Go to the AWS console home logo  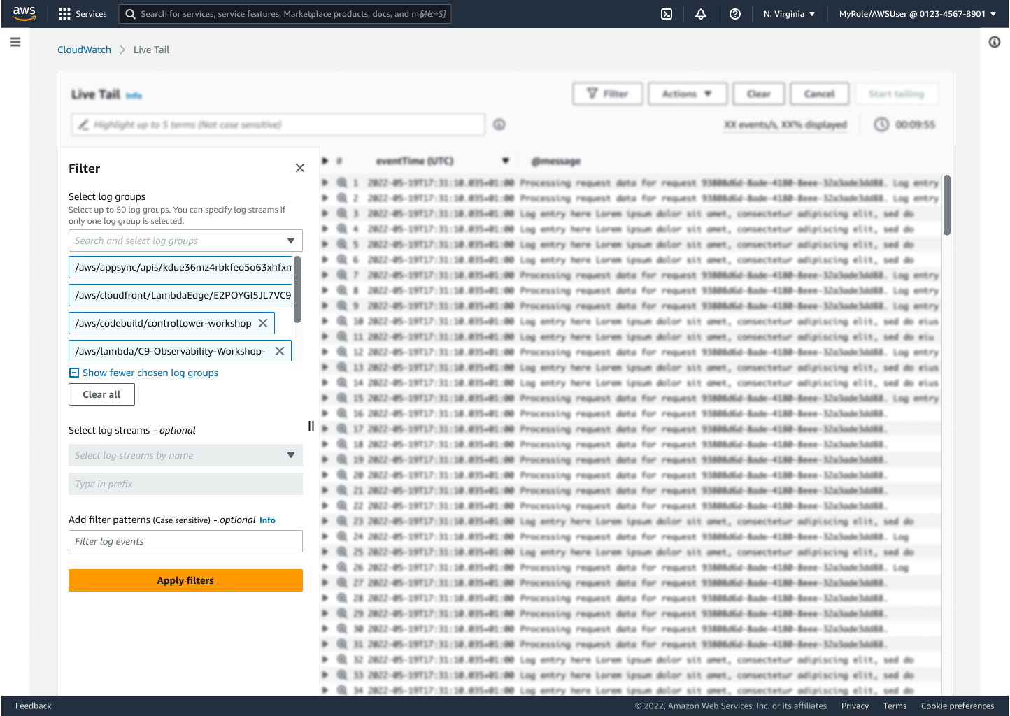click(24, 13)
